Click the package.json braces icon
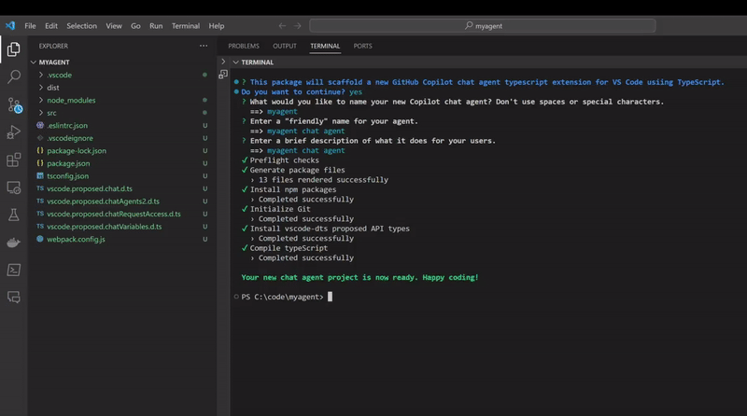Viewport: 747px width, 416px height. click(40, 163)
